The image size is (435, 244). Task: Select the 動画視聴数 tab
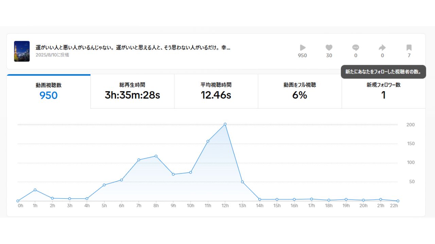click(x=49, y=91)
